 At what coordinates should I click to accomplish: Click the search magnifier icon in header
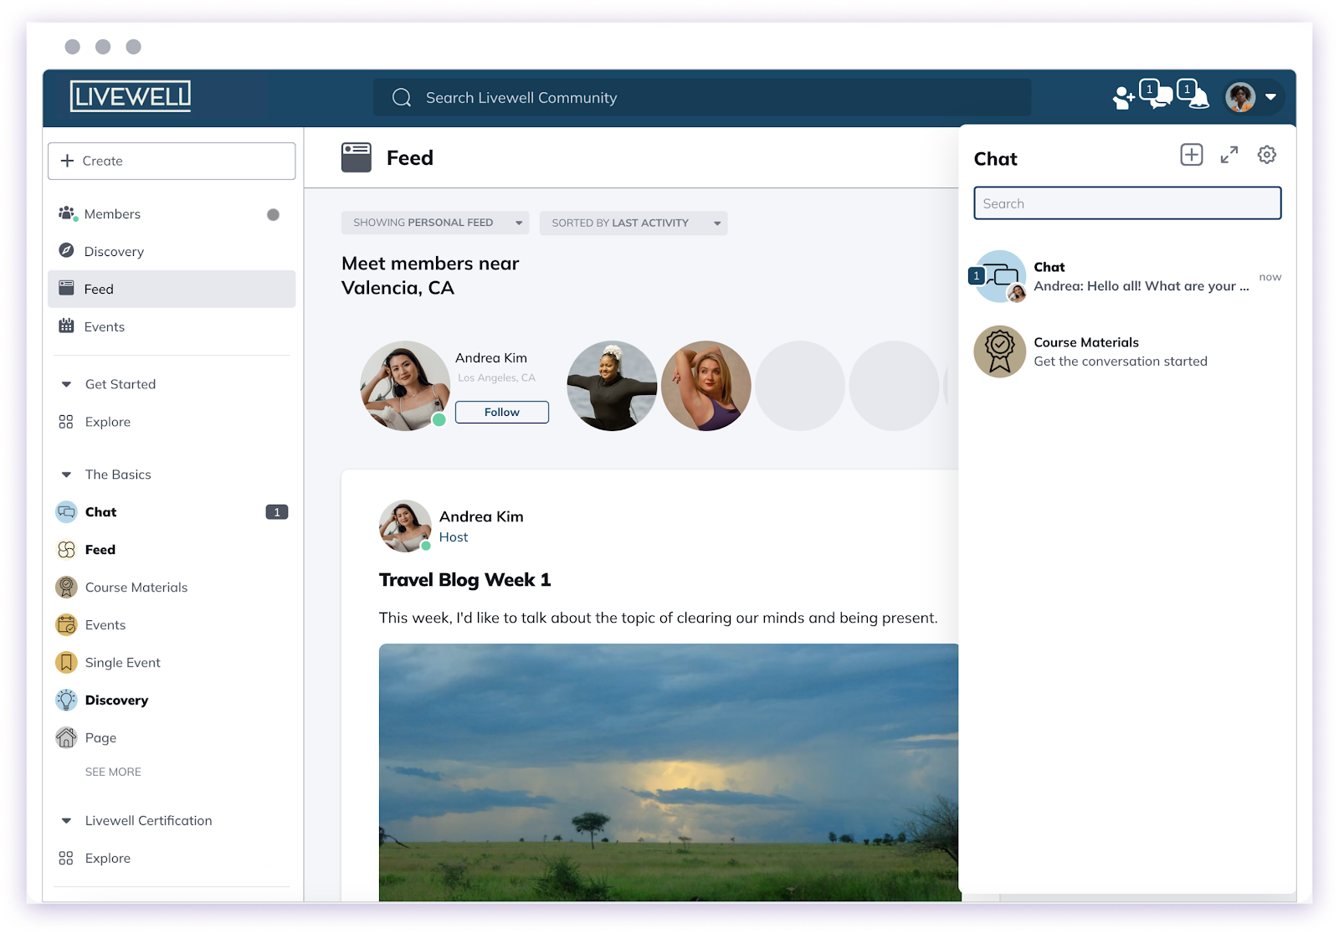pos(402,98)
